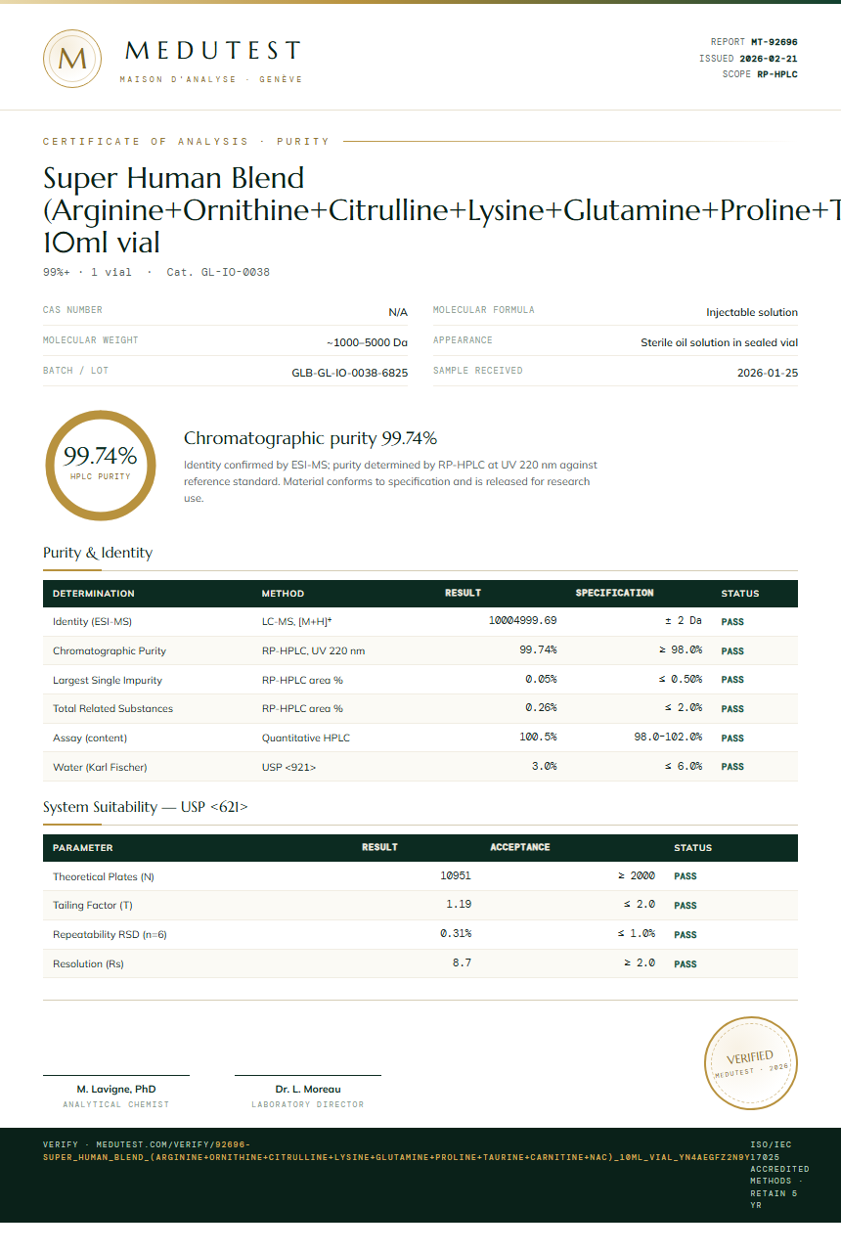Click the LABORATORY DIRECTOR caption
The height and width of the screenshot is (1252, 841).
(x=308, y=1104)
